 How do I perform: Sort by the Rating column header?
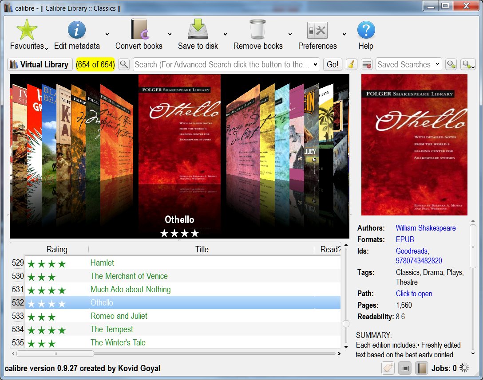pos(57,249)
